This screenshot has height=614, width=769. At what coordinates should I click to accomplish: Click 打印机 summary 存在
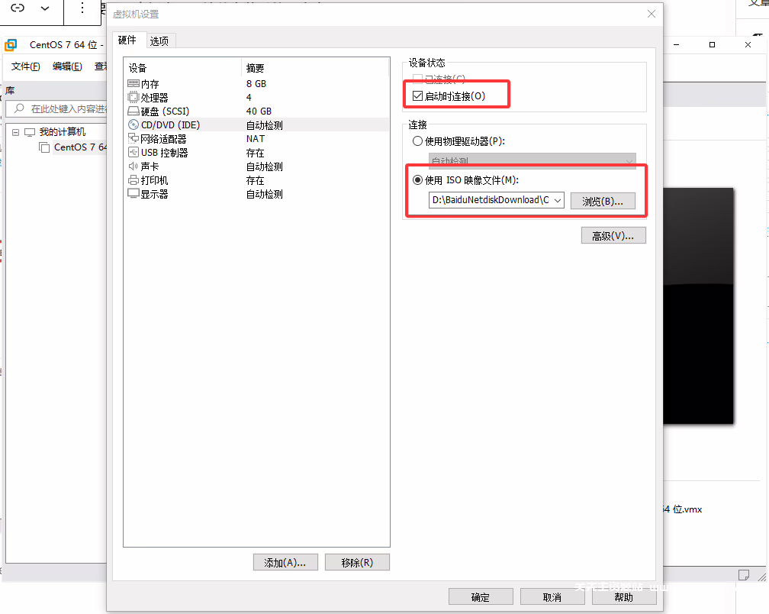255,180
